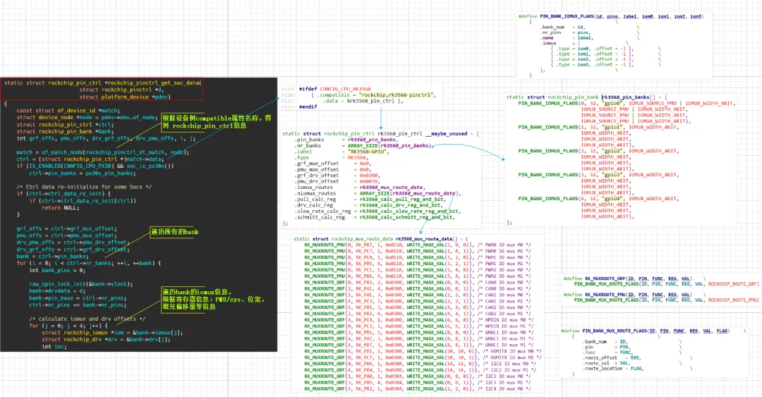The width and height of the screenshot is (762, 397).
Task: Click the .pin_banks = rk3568_pin_banks field
Action: 346,140
